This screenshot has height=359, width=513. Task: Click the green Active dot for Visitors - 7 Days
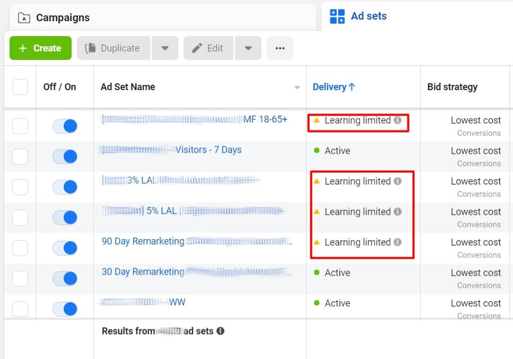coord(317,151)
